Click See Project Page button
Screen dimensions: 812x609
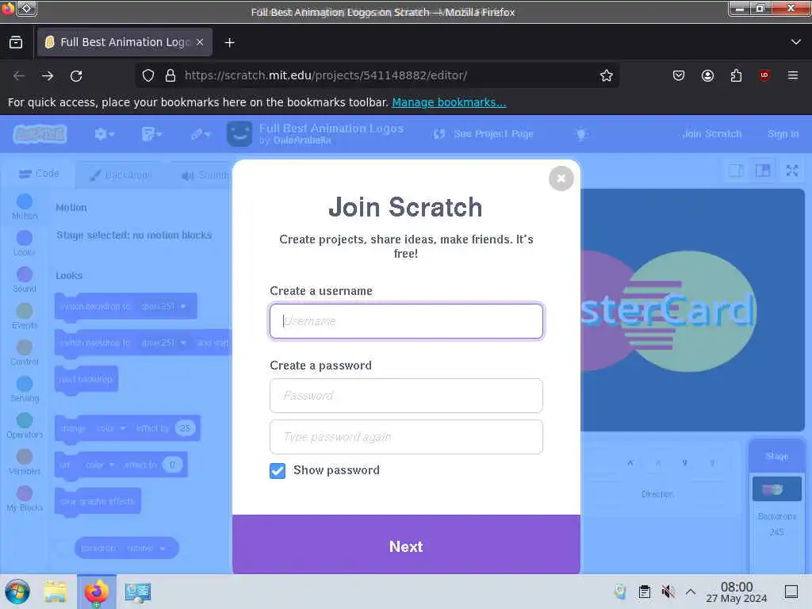pyautogui.click(x=483, y=134)
